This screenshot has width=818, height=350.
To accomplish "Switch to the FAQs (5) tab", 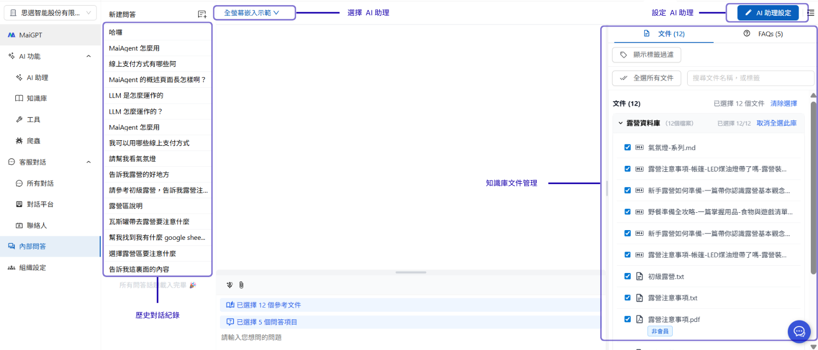I will click(763, 34).
